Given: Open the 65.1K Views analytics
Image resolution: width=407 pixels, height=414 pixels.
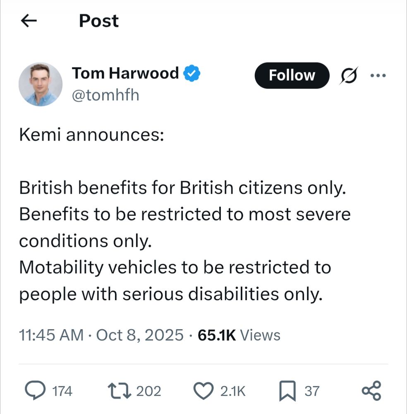Looking at the screenshot, I should tap(239, 335).
